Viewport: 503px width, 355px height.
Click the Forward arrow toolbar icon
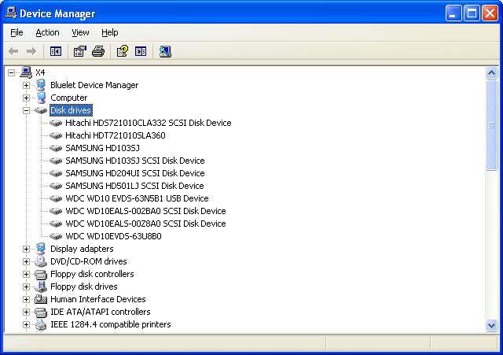coord(31,51)
